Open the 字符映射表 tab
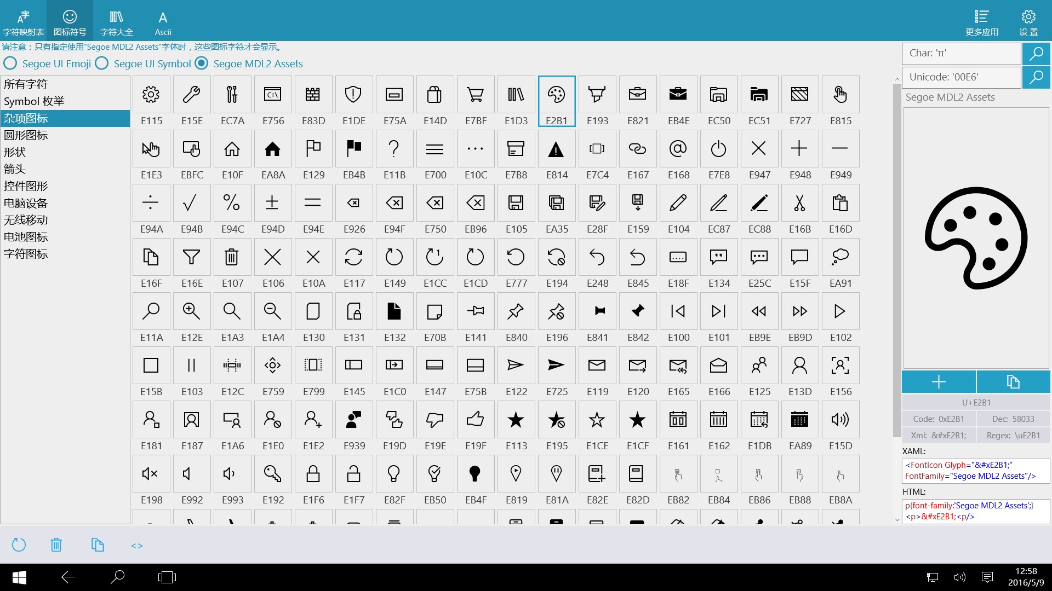 pyautogui.click(x=23, y=21)
